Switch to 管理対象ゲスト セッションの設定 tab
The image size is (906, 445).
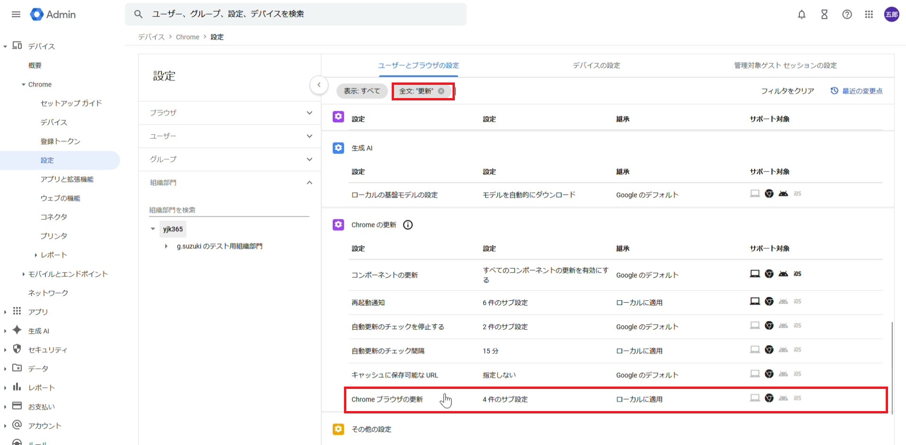(x=785, y=66)
